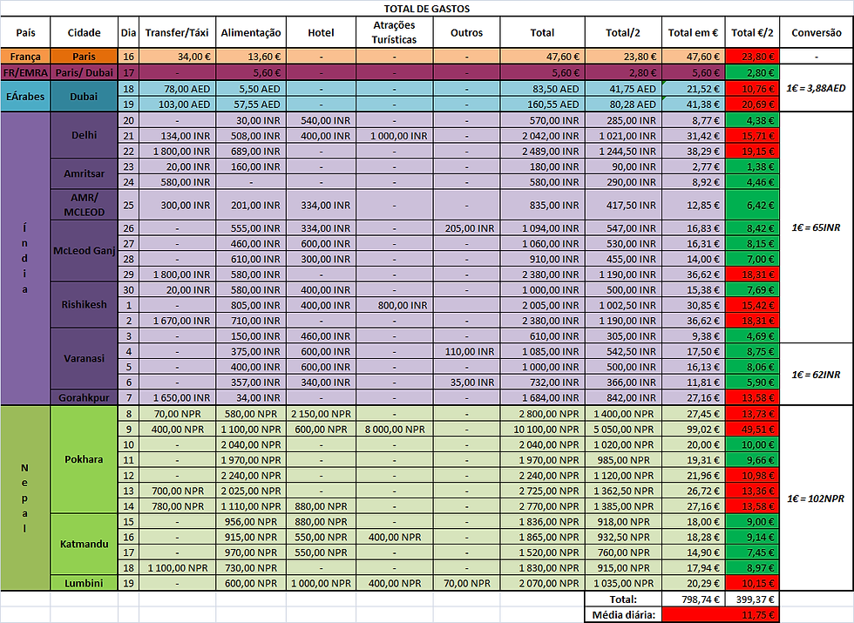The image size is (854, 623).
Task: Select the 'Katmandu' city cell
Action: tap(84, 544)
